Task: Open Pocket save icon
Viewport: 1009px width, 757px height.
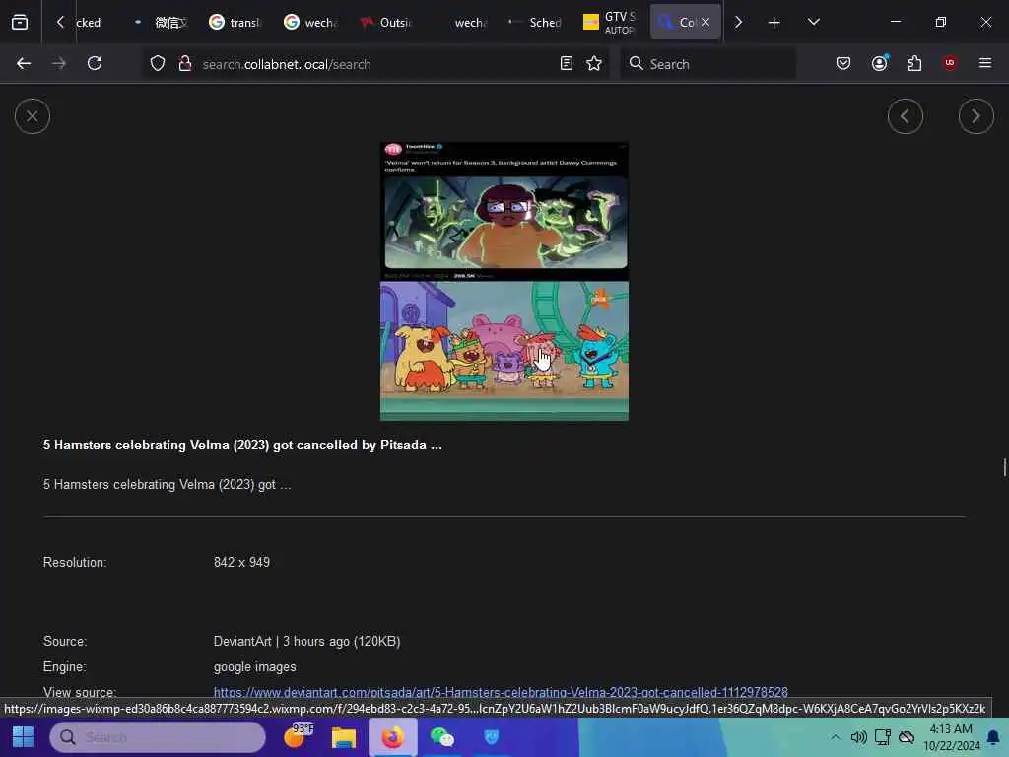Action: [x=843, y=64]
